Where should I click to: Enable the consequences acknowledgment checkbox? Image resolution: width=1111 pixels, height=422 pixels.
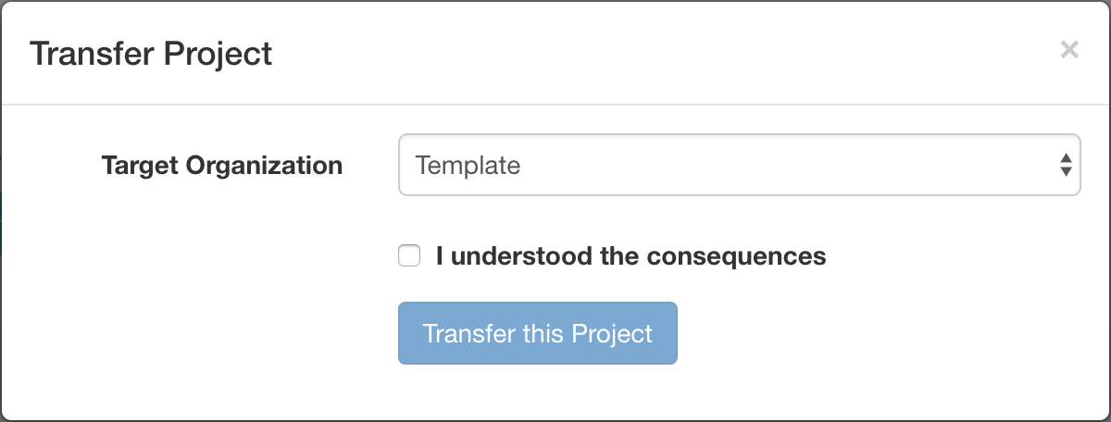pos(409,255)
